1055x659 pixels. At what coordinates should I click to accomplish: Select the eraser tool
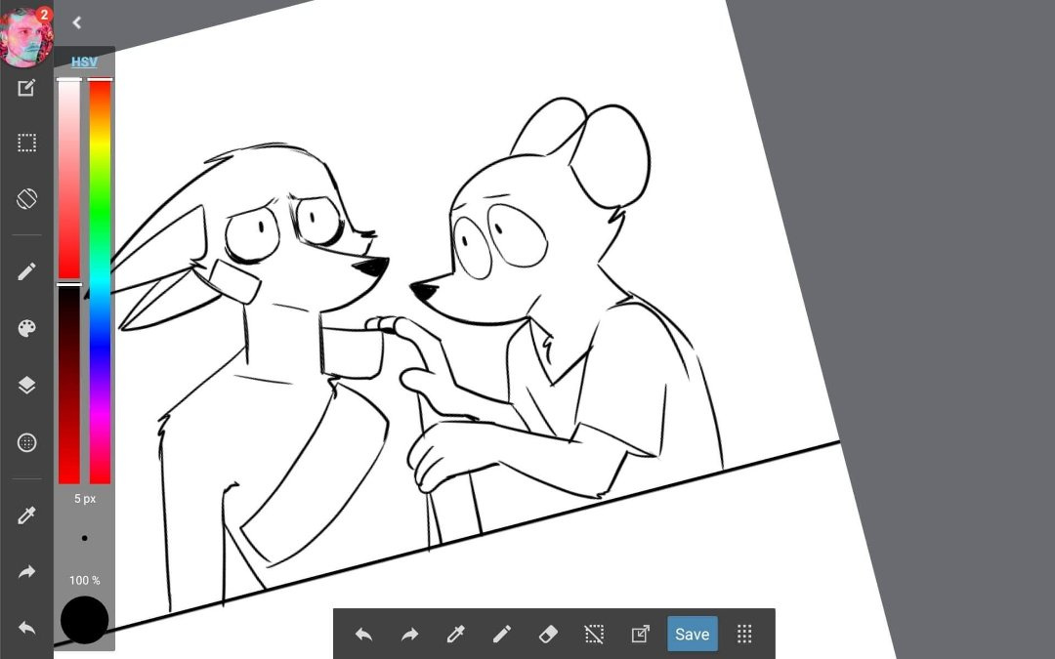548,635
